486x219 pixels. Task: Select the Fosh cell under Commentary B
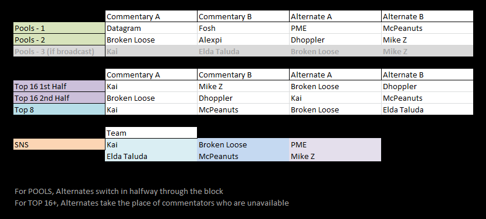[x=244, y=28]
